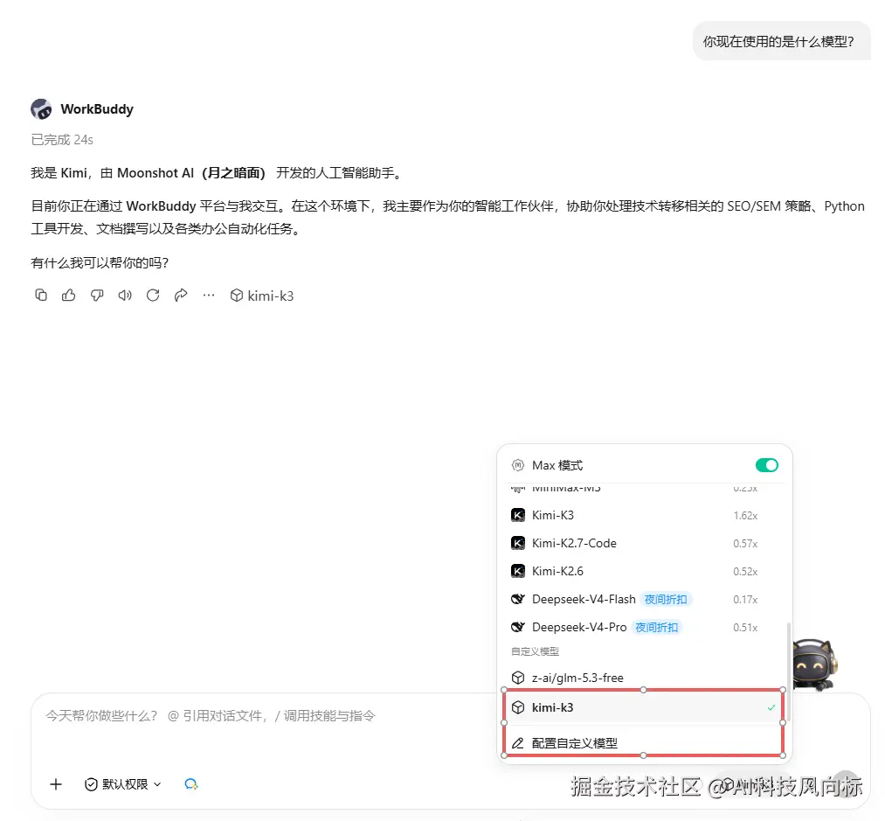Click the Deepseek-V4-Flash whale icon
The width and height of the screenshot is (885, 821).
tap(517, 599)
